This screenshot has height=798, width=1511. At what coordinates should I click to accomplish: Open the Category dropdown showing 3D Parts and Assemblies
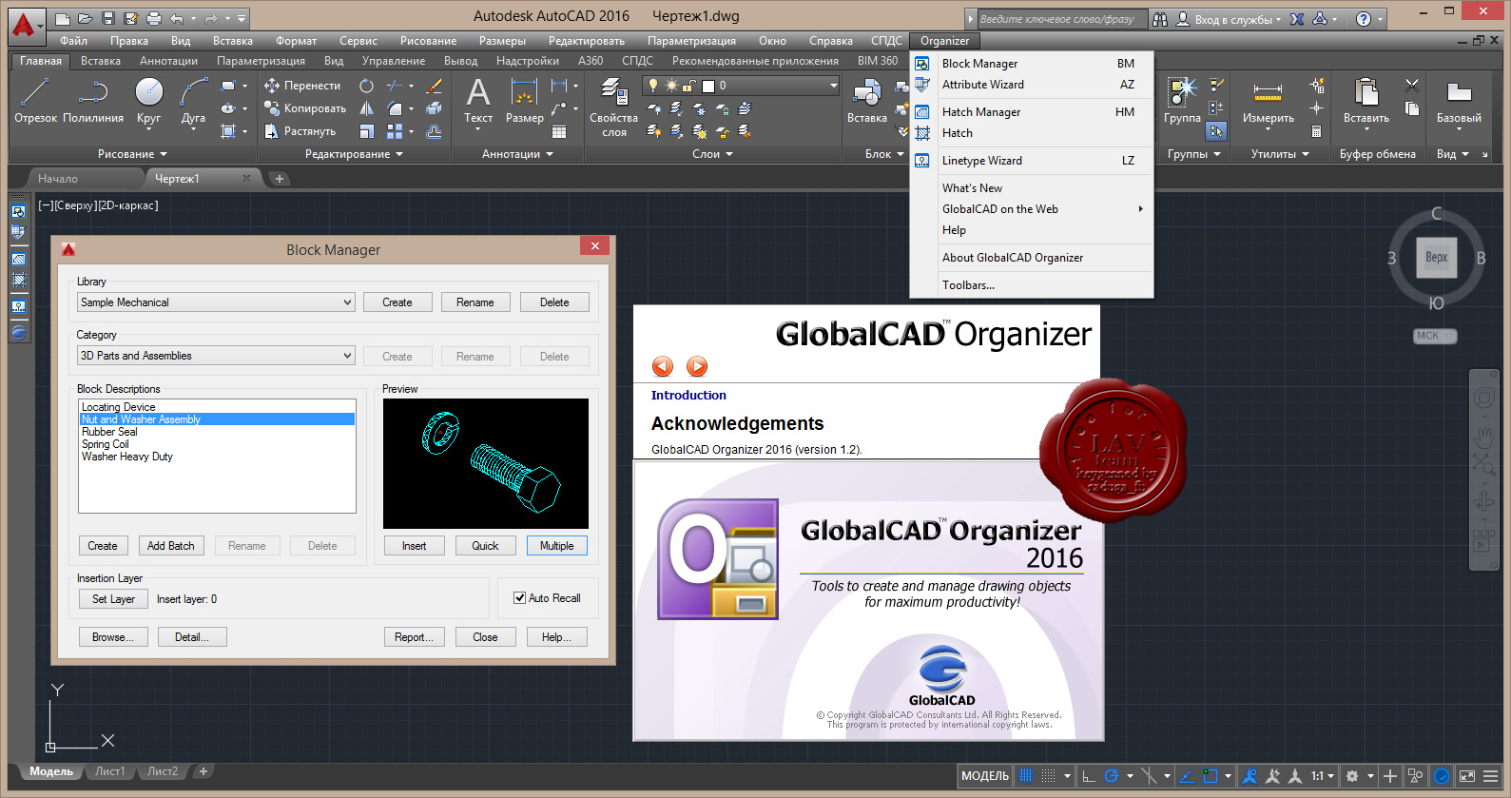click(216, 356)
